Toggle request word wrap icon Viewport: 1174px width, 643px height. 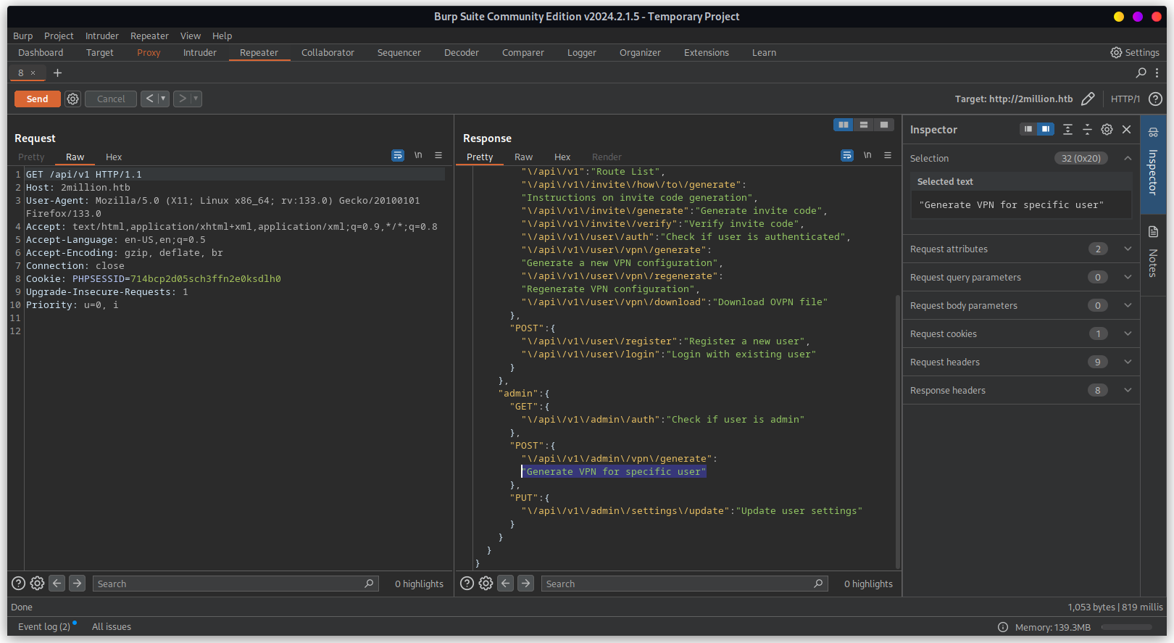point(398,155)
